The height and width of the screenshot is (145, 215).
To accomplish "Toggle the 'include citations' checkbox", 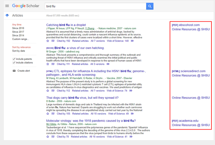I will tap(14, 63).
